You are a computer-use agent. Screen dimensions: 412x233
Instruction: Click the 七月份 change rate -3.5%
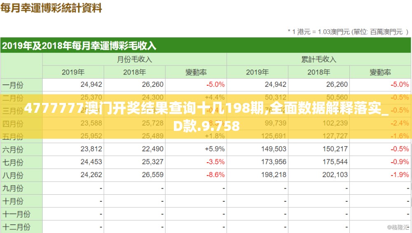point(215,162)
